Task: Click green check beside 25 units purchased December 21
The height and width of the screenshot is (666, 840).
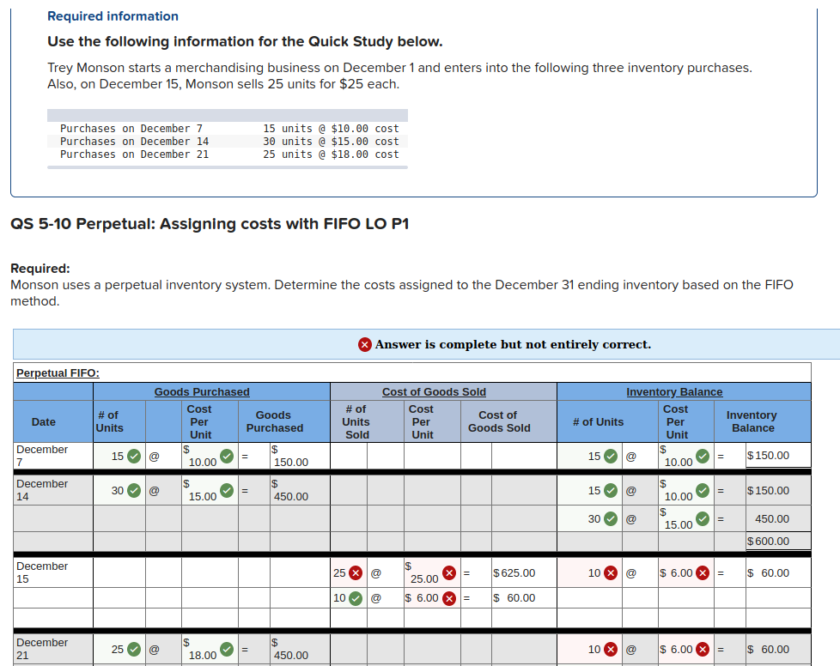Action: click(x=134, y=650)
